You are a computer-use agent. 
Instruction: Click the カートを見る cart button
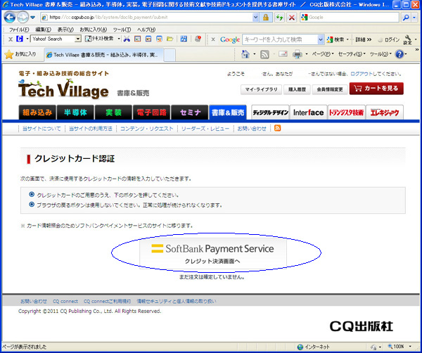click(377, 89)
